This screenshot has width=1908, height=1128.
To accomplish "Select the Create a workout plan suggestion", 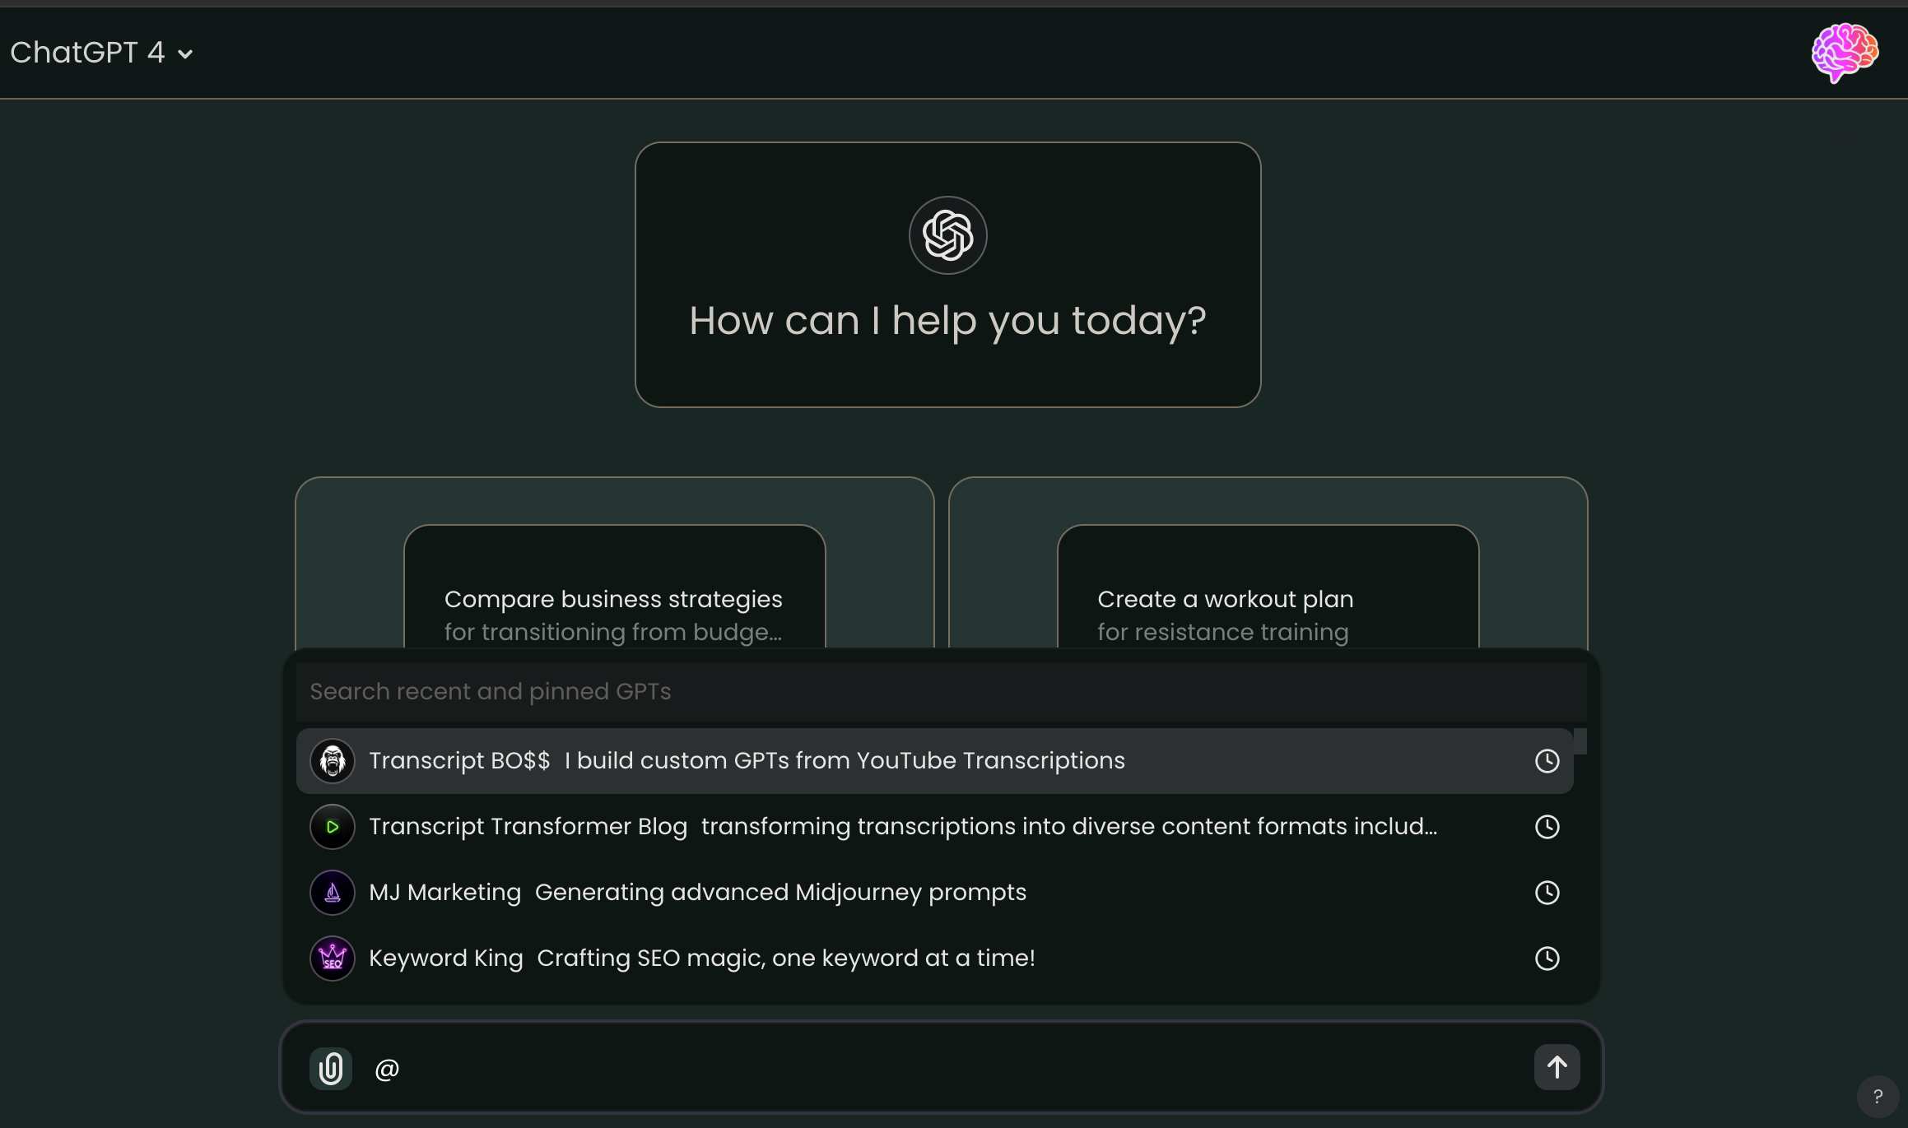I will [1268, 586].
